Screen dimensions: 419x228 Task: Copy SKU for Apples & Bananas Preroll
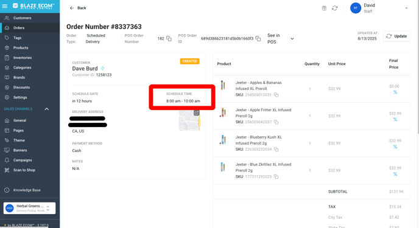(276, 95)
